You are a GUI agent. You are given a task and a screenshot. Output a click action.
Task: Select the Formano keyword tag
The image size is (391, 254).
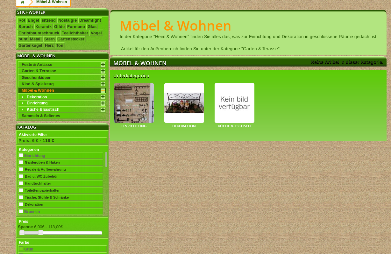[x=76, y=27]
